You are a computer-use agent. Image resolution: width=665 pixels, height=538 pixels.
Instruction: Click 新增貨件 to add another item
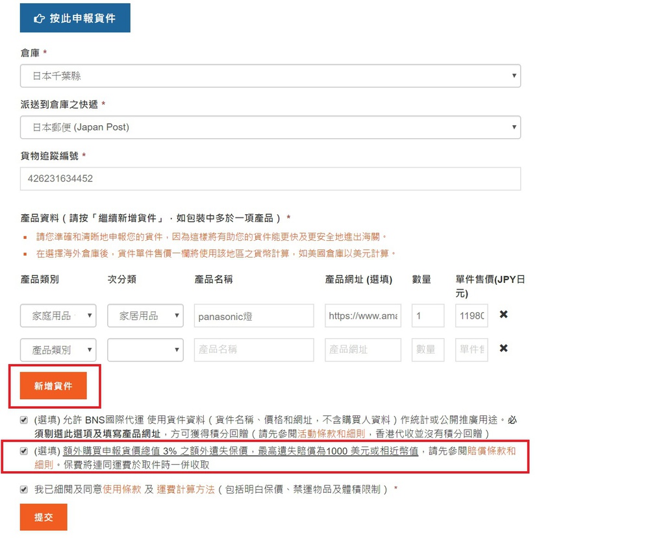[x=53, y=386]
